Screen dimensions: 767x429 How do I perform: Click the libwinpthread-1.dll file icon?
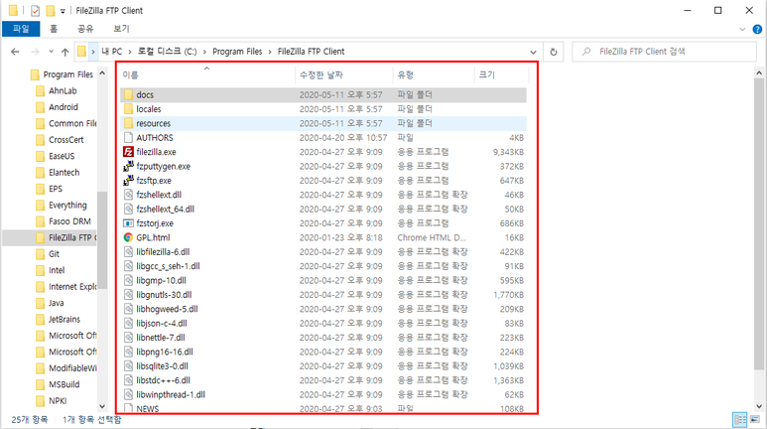[x=128, y=394]
